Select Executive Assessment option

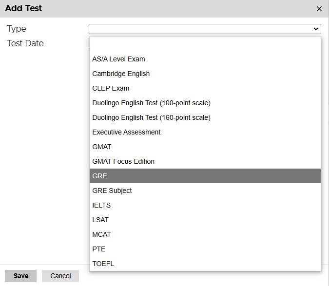pyautogui.click(x=205, y=132)
